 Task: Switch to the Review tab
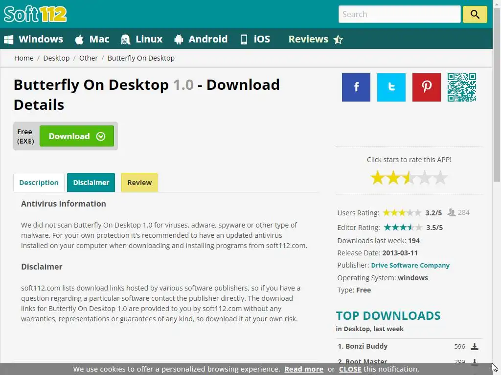pos(139,183)
